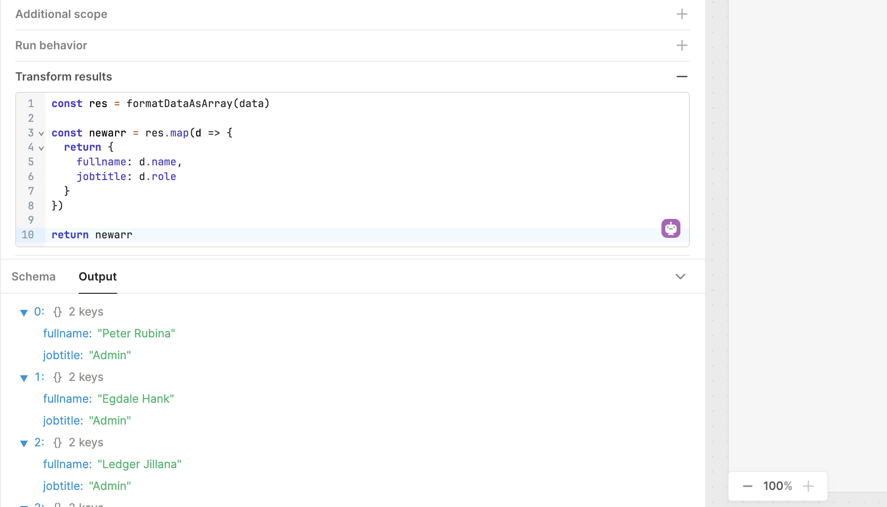The image size is (887, 507).
Task: Fold the return block at line 4
Action: 41,148
